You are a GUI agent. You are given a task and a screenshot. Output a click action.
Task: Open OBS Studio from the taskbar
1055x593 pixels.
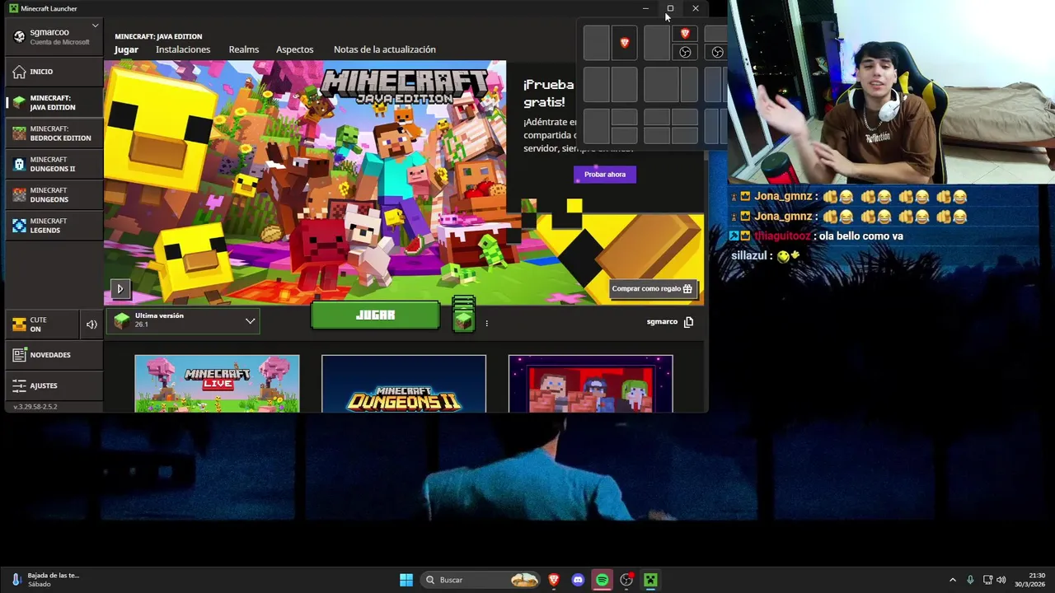click(626, 580)
